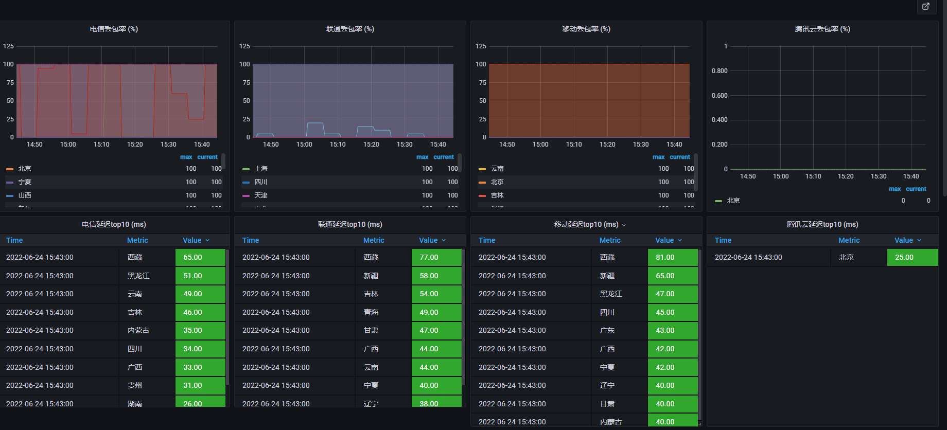Click 云南 value 49.00 in 电信 table

[x=200, y=294]
